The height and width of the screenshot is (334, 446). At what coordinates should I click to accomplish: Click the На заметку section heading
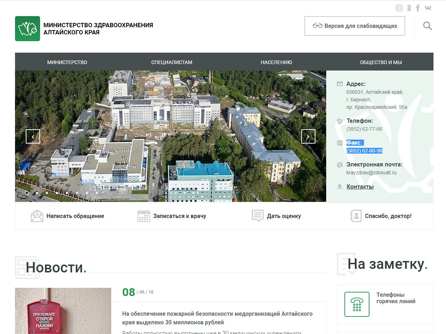387,264
